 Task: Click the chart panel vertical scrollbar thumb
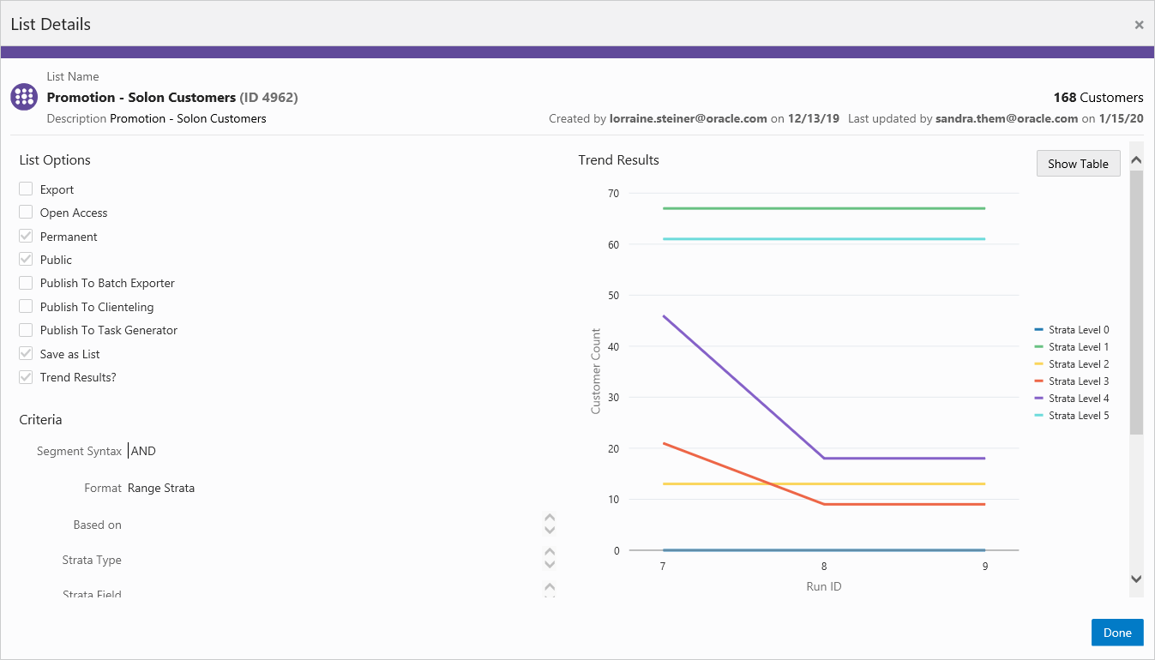(1136, 302)
